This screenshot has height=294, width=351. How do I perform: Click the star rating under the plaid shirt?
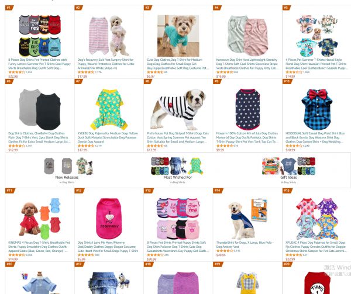(x=294, y=146)
